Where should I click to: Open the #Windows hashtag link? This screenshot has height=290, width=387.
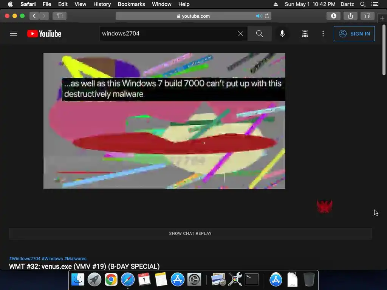pyautogui.click(x=52, y=258)
